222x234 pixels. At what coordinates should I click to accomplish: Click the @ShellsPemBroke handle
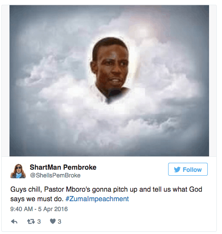click(x=55, y=175)
